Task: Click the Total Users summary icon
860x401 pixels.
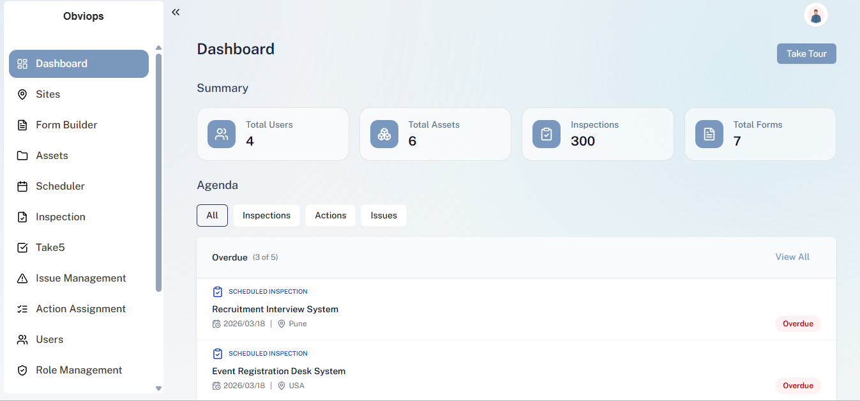Action: pos(222,134)
